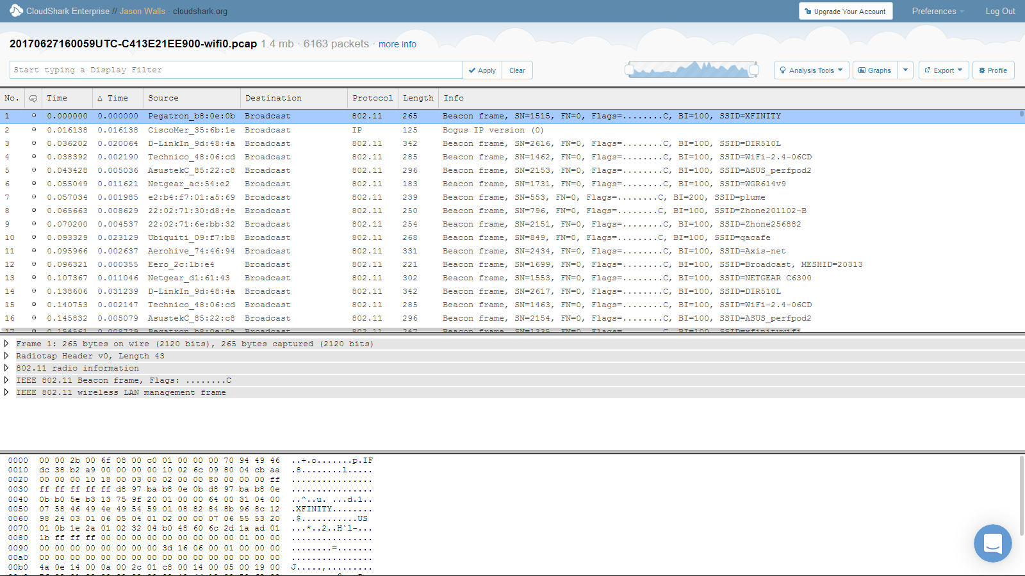This screenshot has height=576, width=1025.
Task: Clear the display filter
Action: 517,70
